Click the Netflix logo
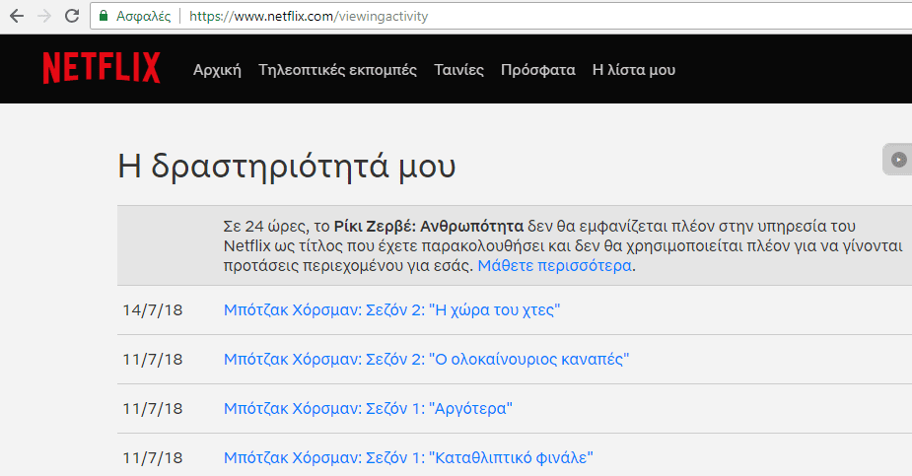912x476 pixels. (x=102, y=68)
